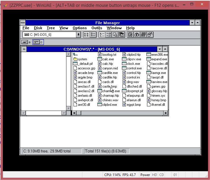Open the Outils menu

pyautogui.click(x=97, y=28)
